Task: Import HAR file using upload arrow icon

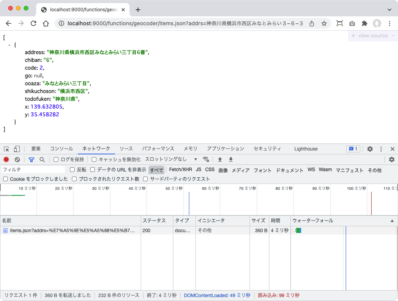Action: (220, 159)
